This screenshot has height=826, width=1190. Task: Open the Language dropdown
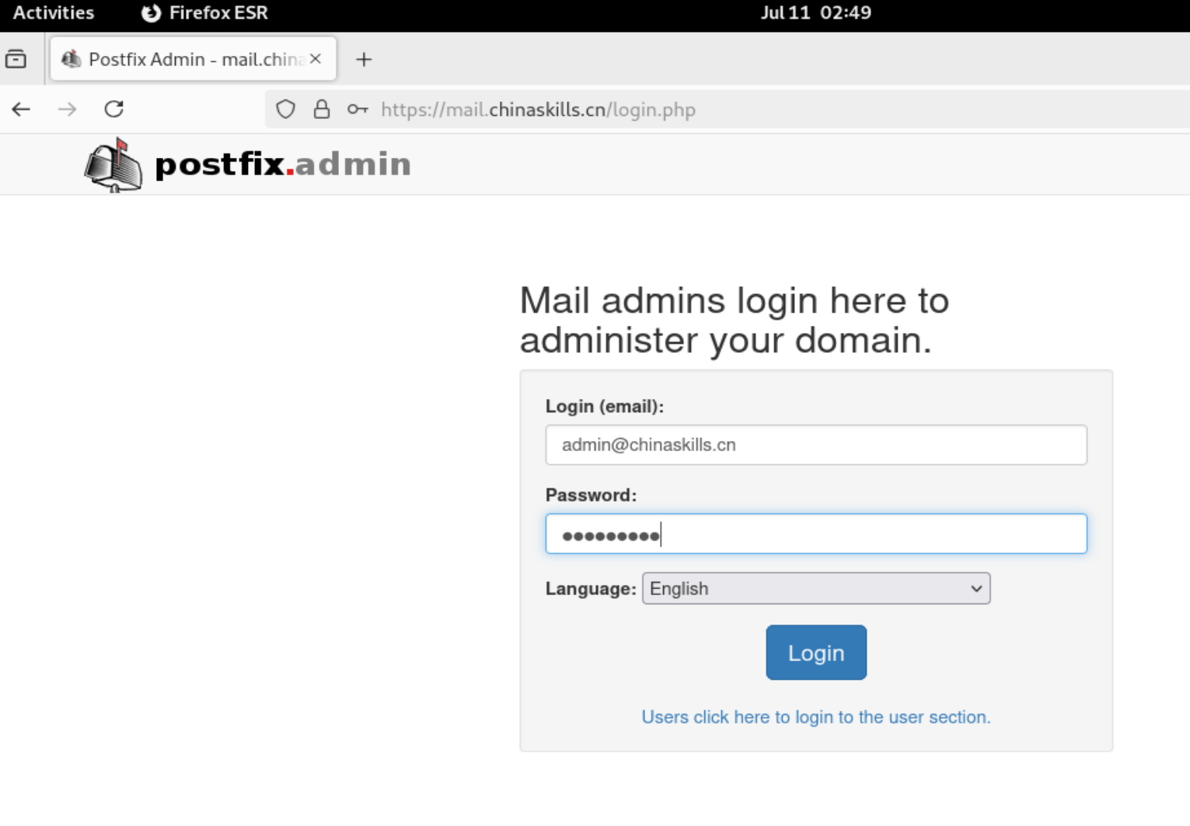pos(816,589)
